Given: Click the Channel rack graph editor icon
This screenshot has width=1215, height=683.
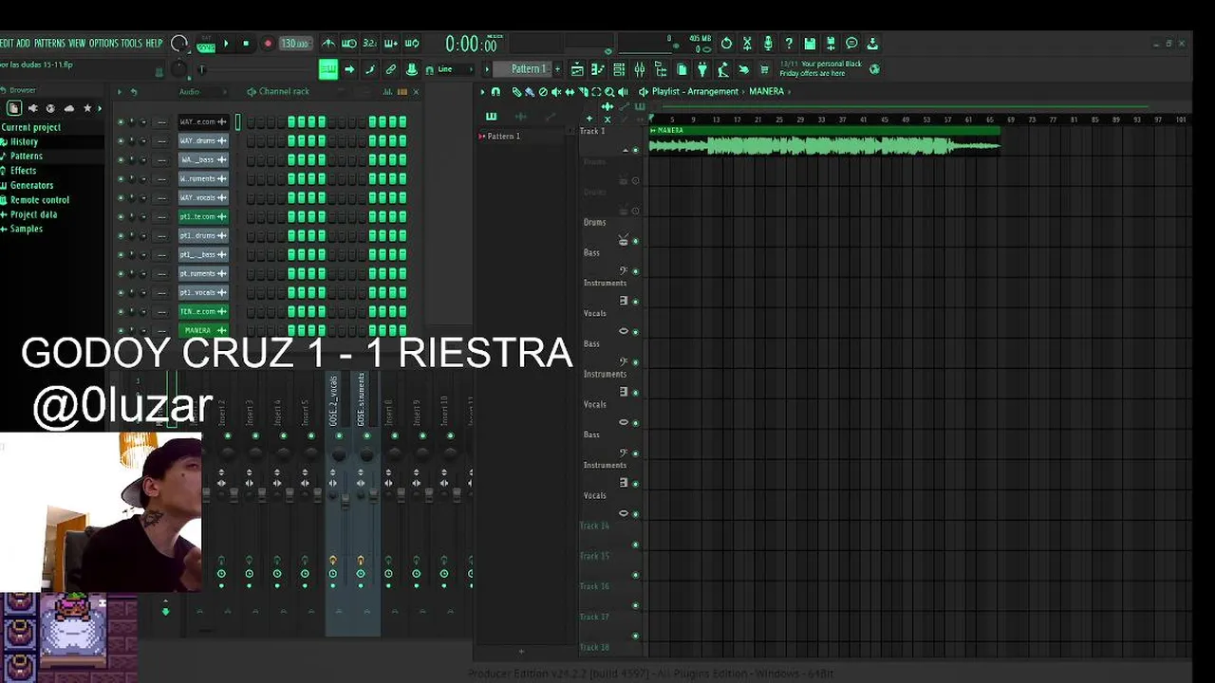Looking at the screenshot, I should click(388, 92).
